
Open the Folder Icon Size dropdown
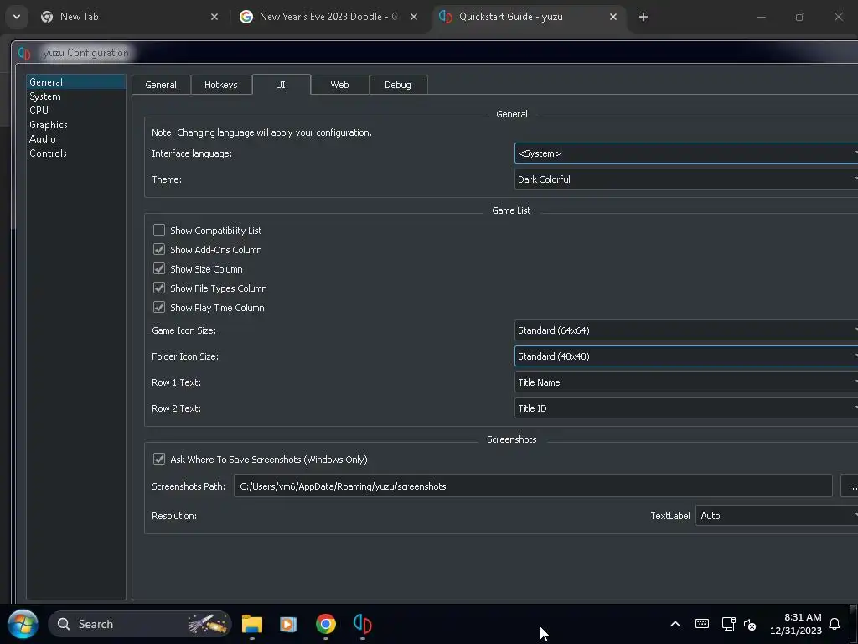(x=686, y=356)
